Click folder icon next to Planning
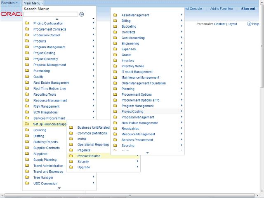Image resolution: width=264 pixels, height=198 pixels. (115, 89)
